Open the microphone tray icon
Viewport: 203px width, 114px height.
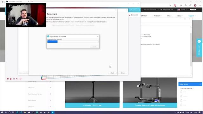coord(183,112)
